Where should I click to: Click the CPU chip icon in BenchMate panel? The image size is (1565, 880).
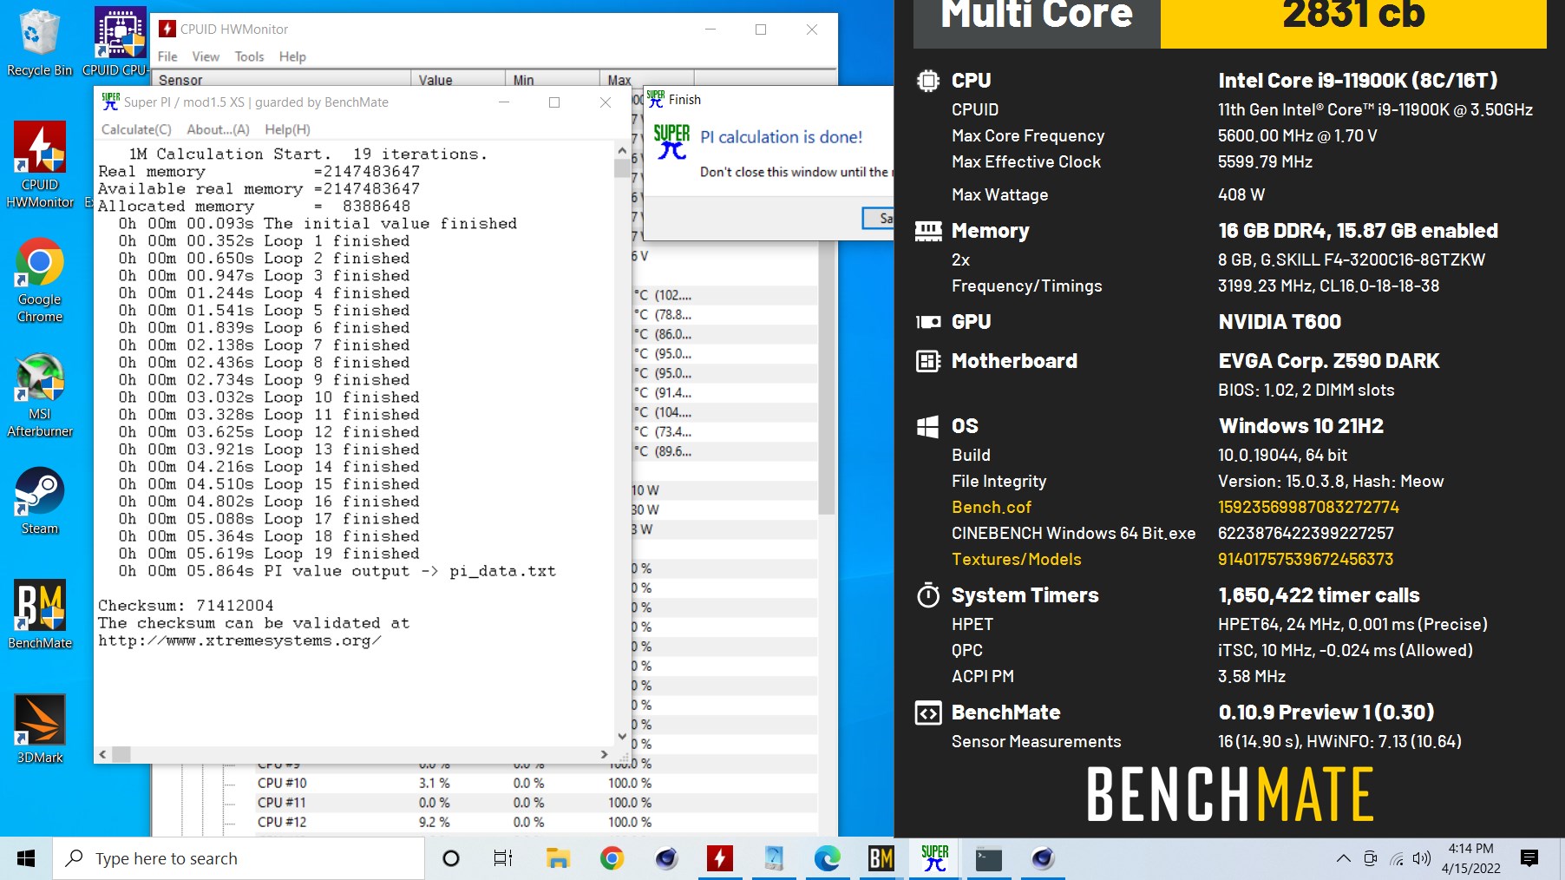[x=928, y=81]
